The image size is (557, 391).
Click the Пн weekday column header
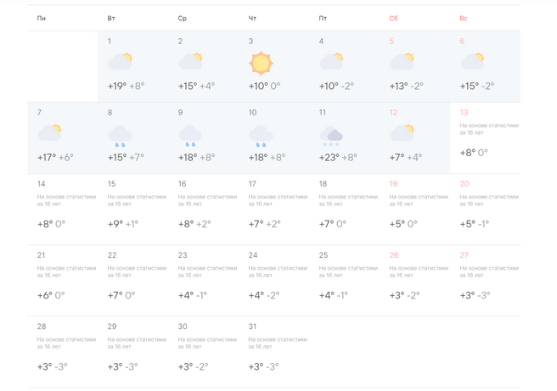(42, 19)
